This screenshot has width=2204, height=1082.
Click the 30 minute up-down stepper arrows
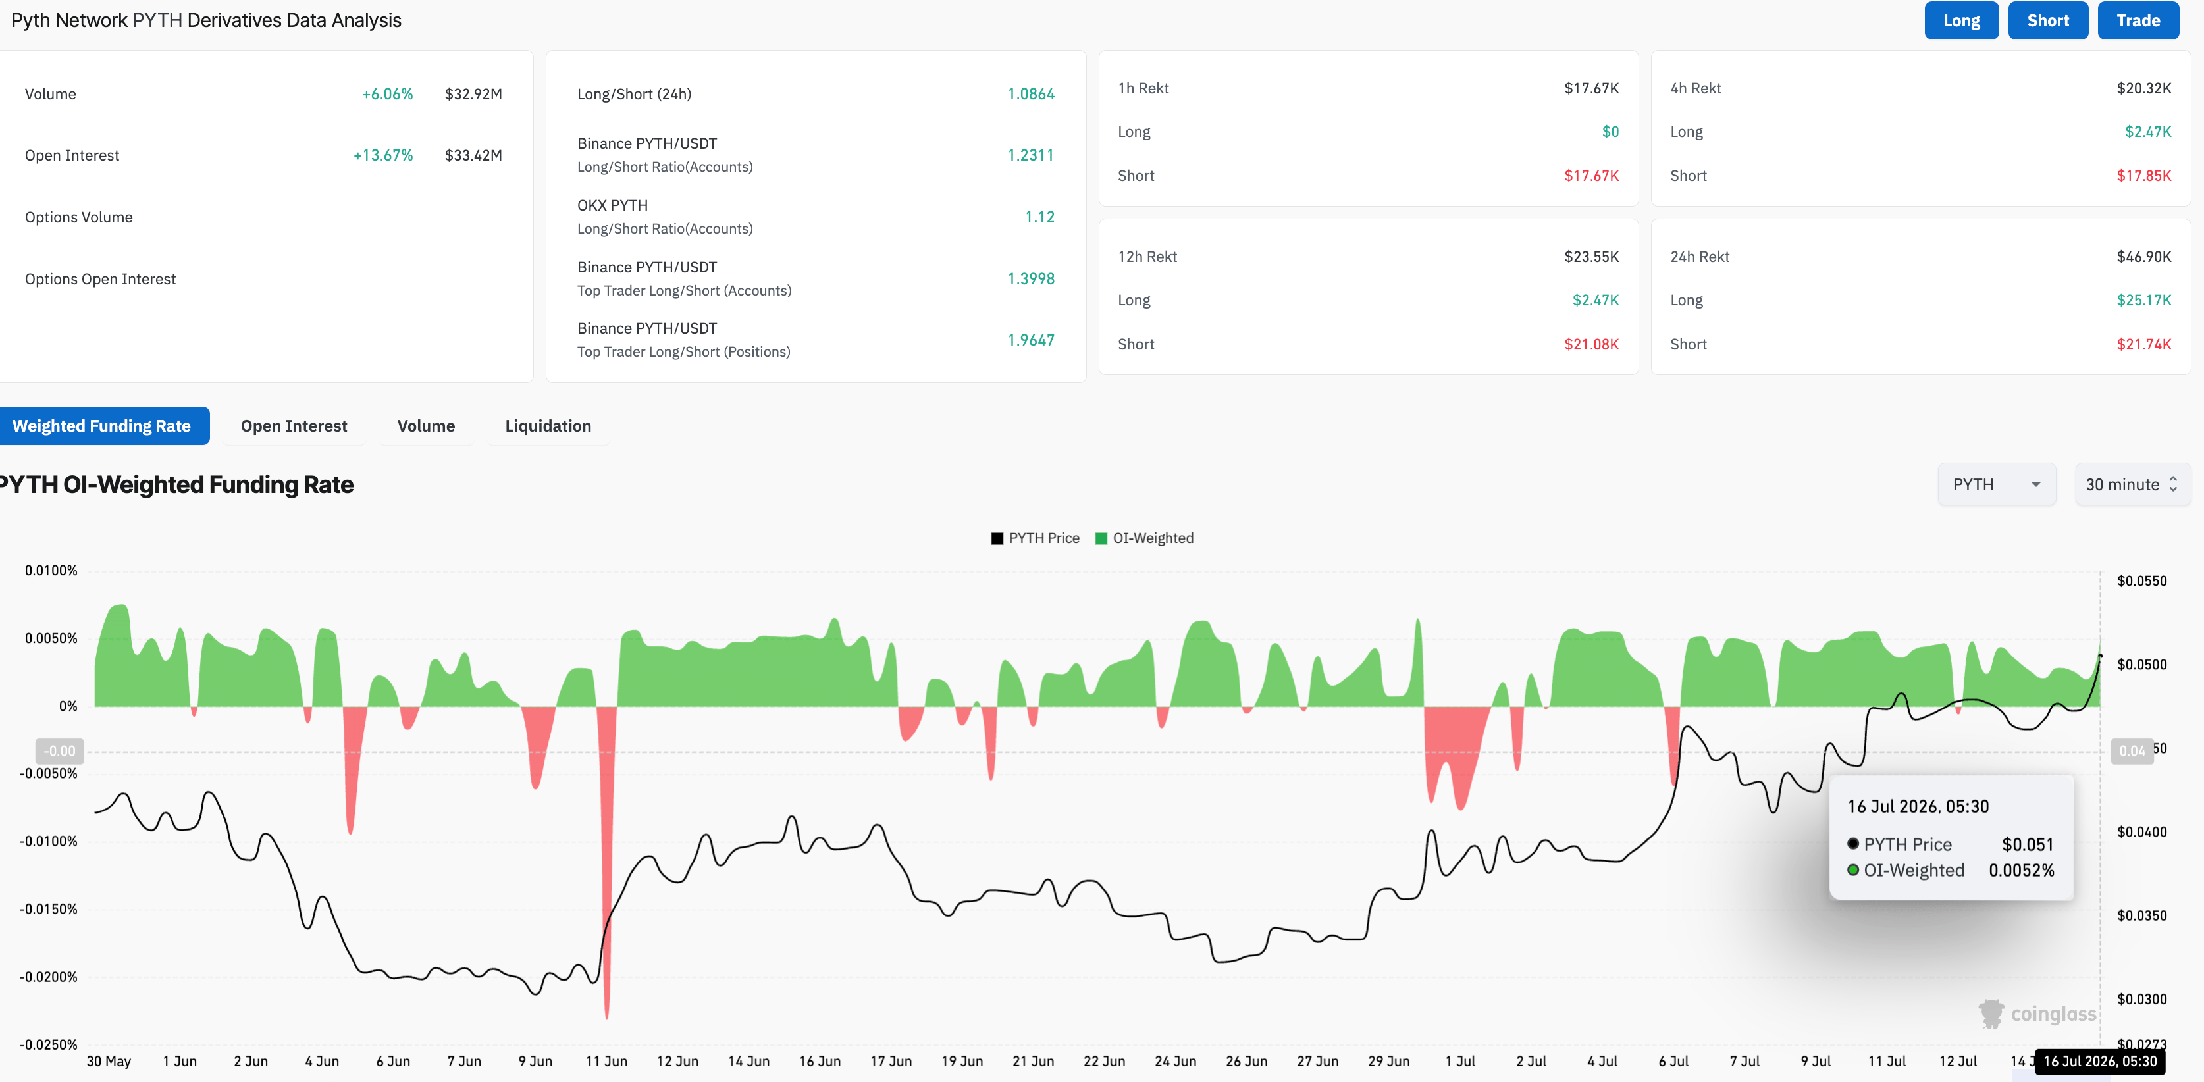pos(2173,484)
